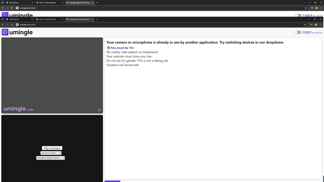Click the stranger video panel with umingle.com
The height and width of the screenshot is (182, 324).
pyautogui.click(x=52, y=75)
